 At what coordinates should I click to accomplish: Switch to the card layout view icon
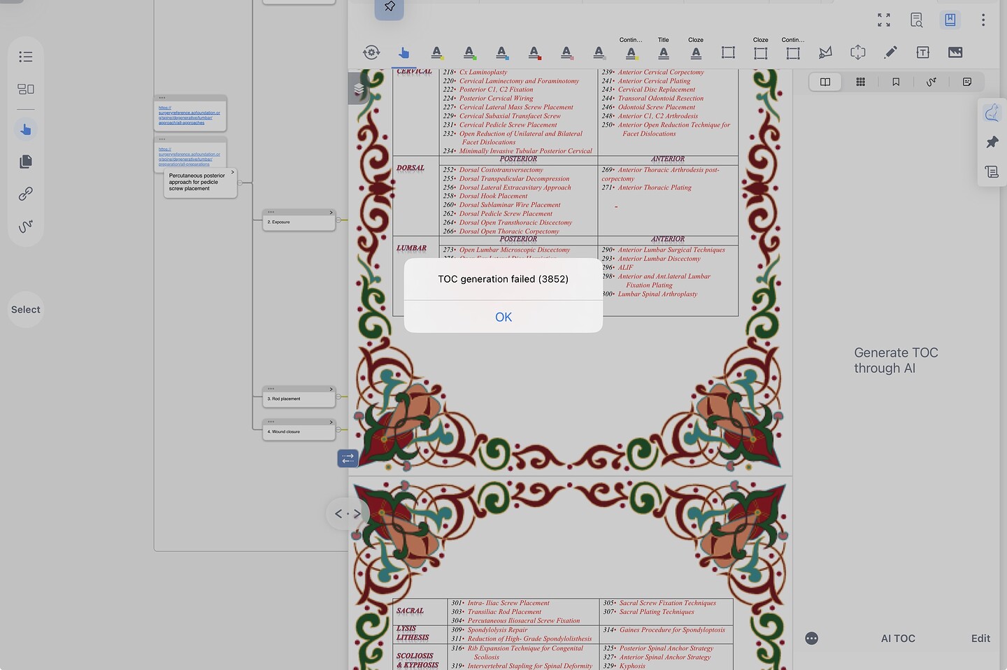coord(26,89)
